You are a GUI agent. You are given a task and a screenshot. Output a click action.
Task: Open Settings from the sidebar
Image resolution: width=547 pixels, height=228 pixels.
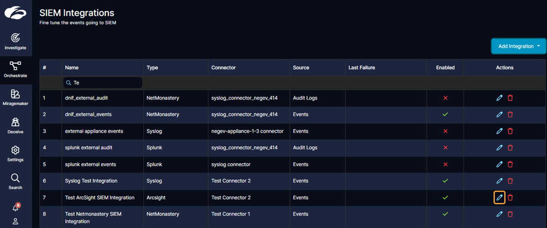pyautogui.click(x=15, y=153)
